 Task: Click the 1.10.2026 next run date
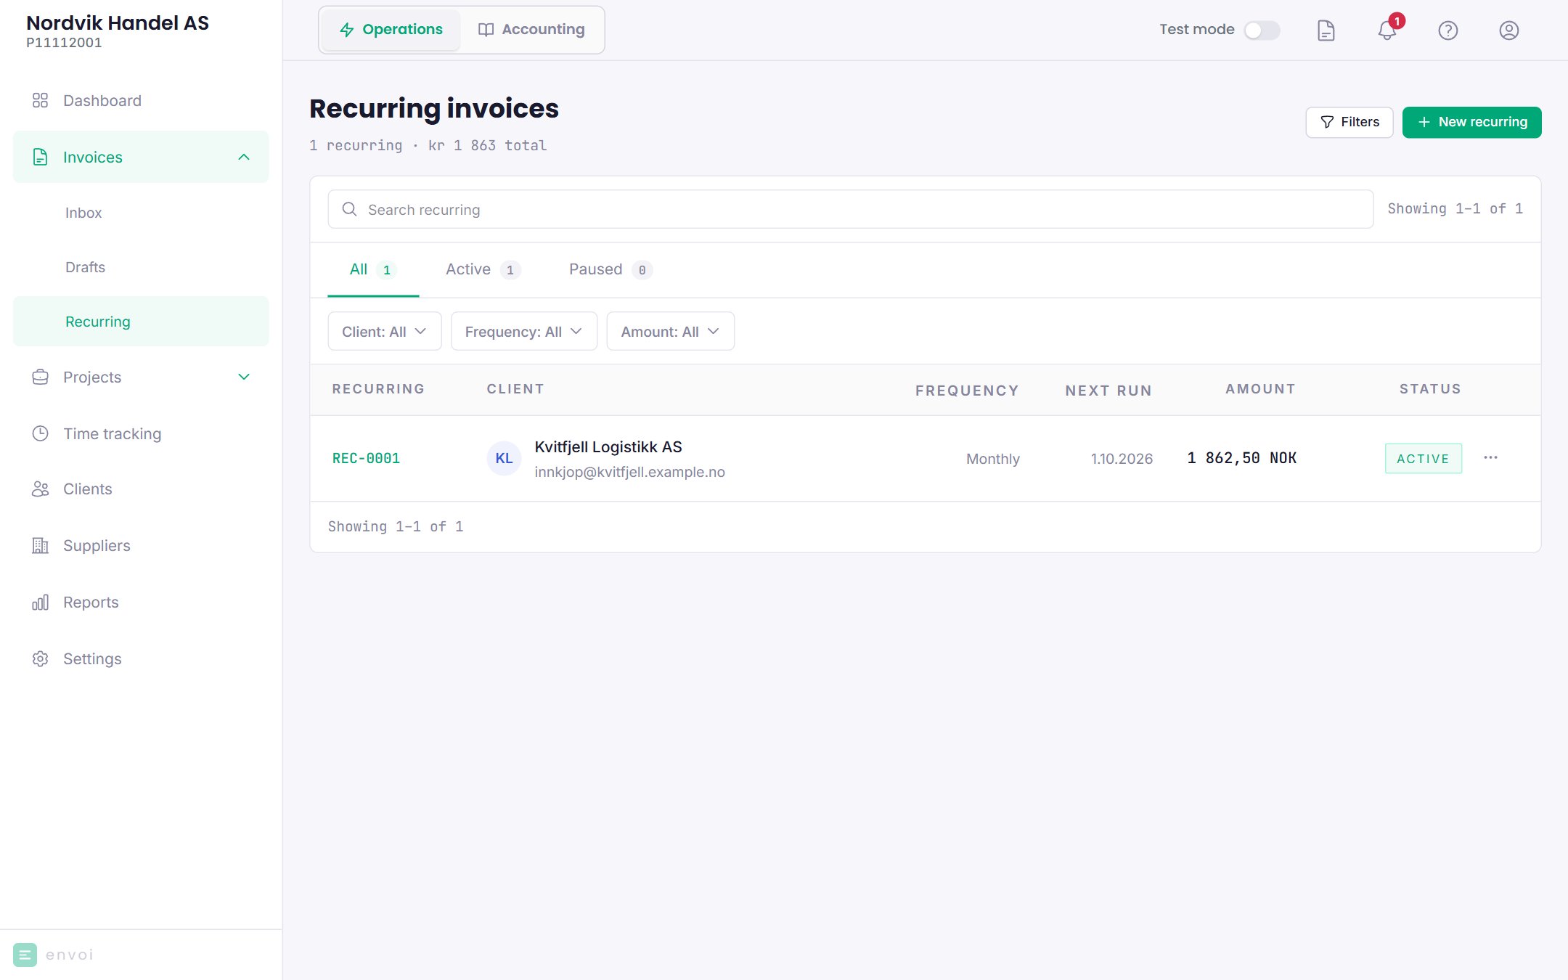pos(1122,459)
